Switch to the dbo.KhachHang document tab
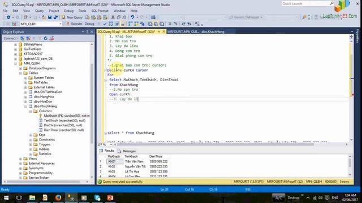Screen dimensions: 362x203 tap(196, 32)
